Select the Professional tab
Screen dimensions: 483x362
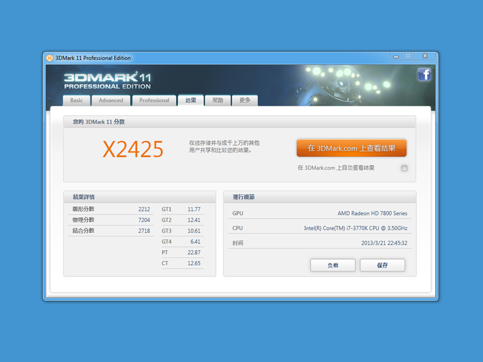[154, 100]
